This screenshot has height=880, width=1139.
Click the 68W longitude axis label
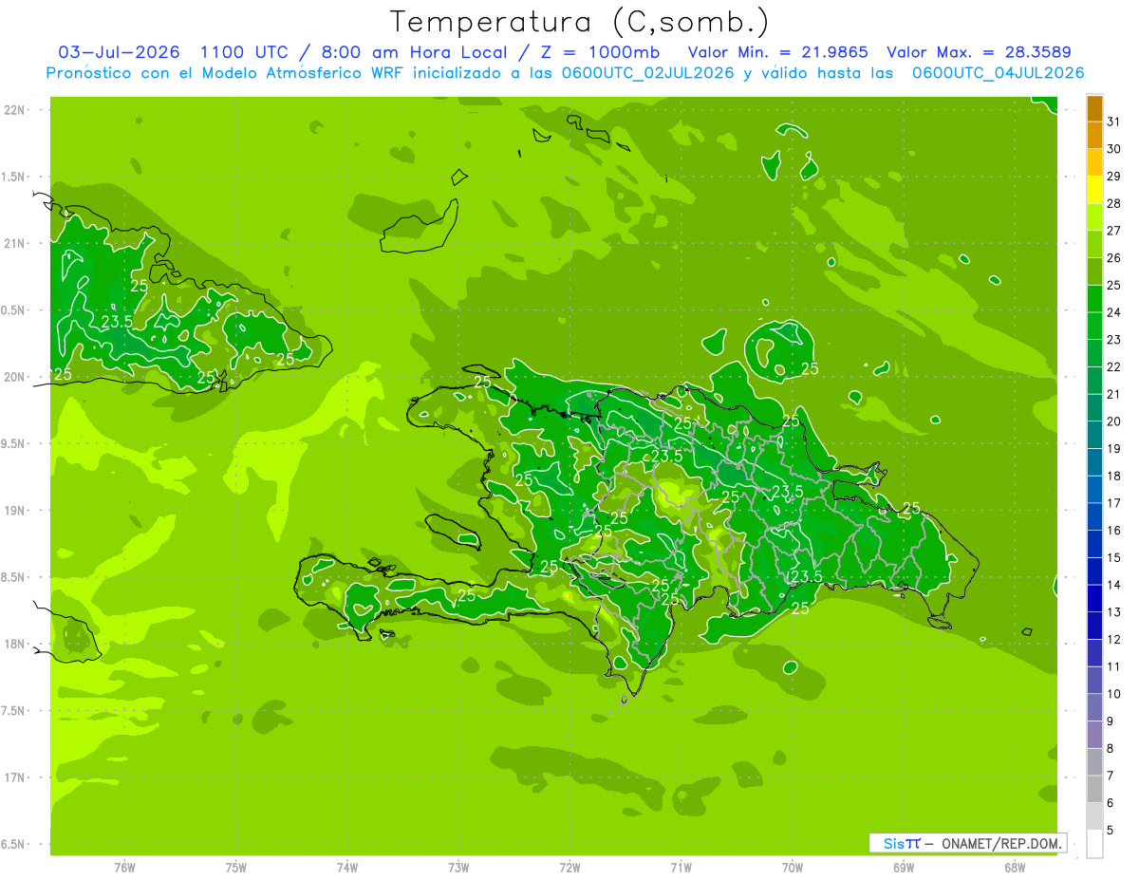coord(1014,867)
